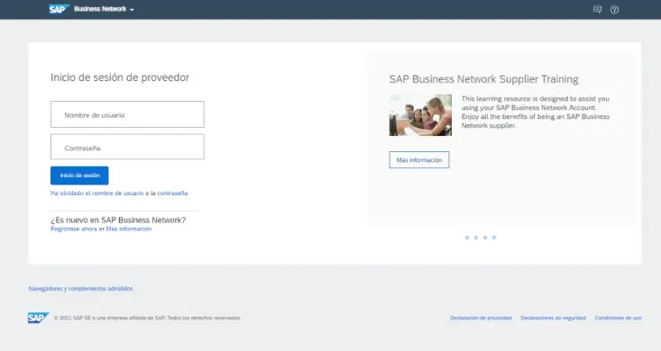Click the SAP logo in header
661x351 pixels.
pyautogui.click(x=59, y=9)
